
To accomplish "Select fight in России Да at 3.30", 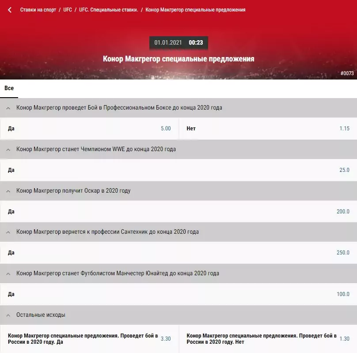I will click(x=89, y=339).
